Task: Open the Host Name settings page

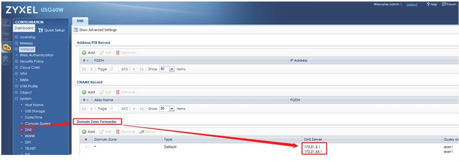Action: pyautogui.click(x=34, y=105)
